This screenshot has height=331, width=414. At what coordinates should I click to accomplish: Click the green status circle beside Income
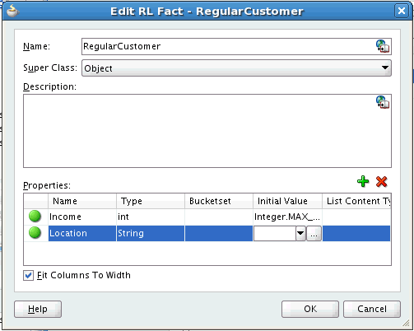click(x=35, y=217)
